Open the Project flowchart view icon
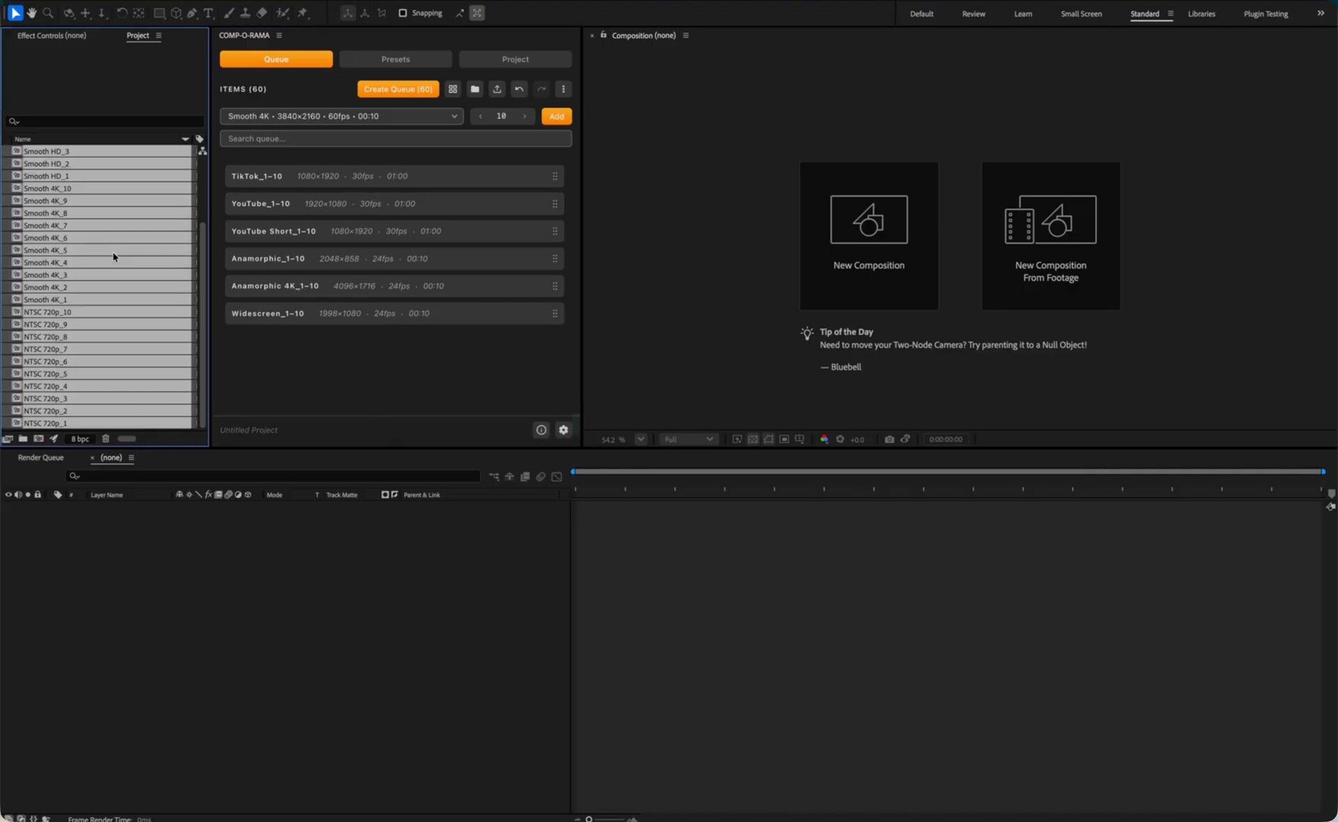This screenshot has height=822, width=1338. [203, 151]
